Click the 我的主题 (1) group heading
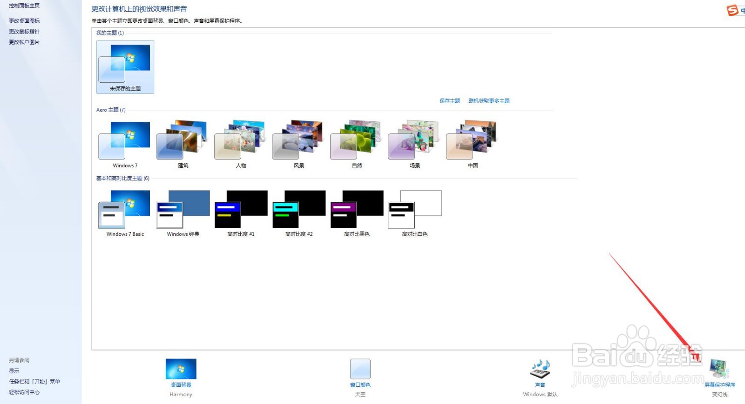Screen dimensions: 745x404 coord(110,33)
